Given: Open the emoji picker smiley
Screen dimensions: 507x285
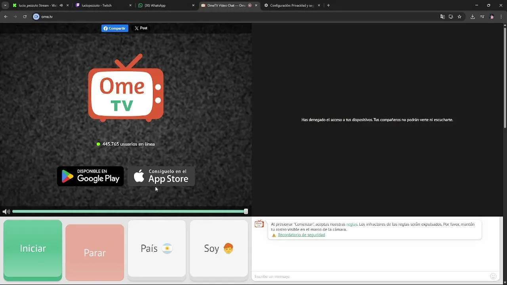Looking at the screenshot, I should (x=493, y=276).
